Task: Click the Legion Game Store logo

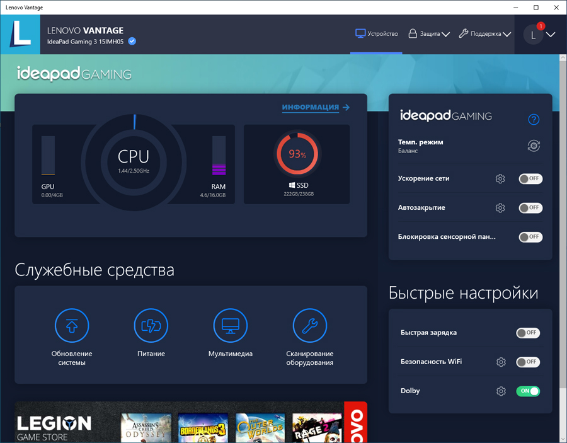Action: (x=54, y=428)
